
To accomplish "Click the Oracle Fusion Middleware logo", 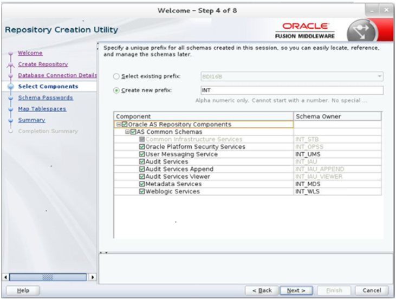I will click(305, 30).
